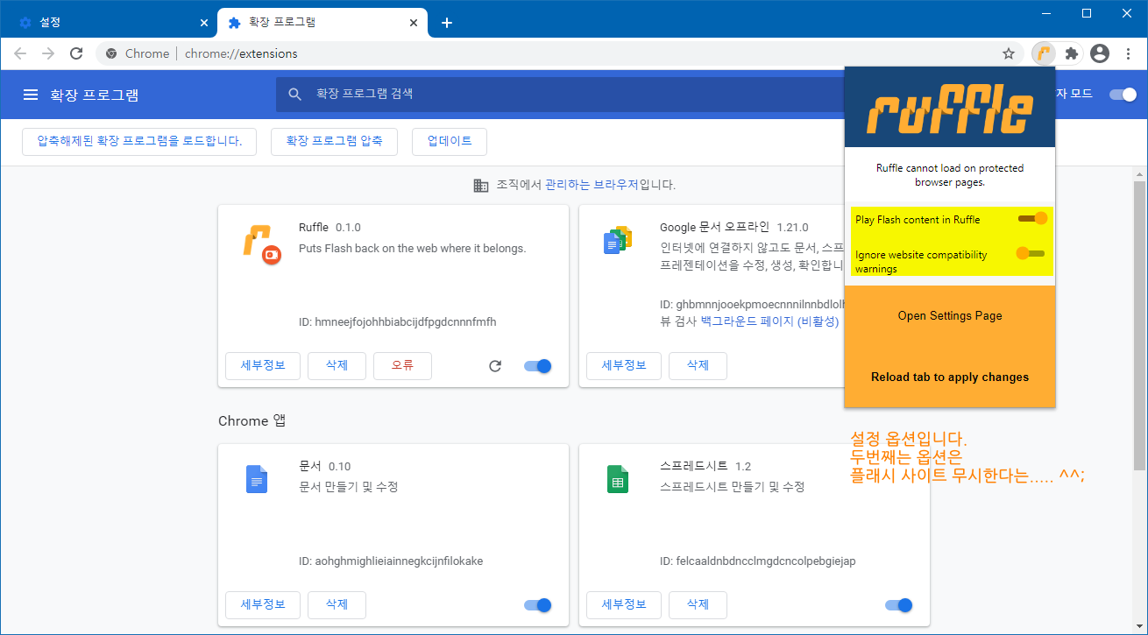Go back with the back arrow
Image resolution: width=1148 pixels, height=635 pixels.
click(20, 53)
